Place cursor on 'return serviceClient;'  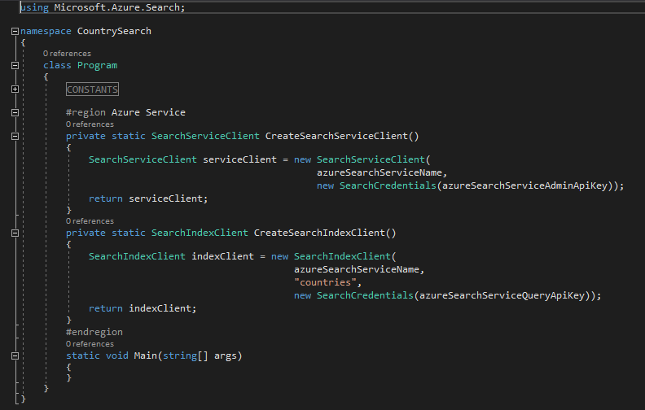148,198
